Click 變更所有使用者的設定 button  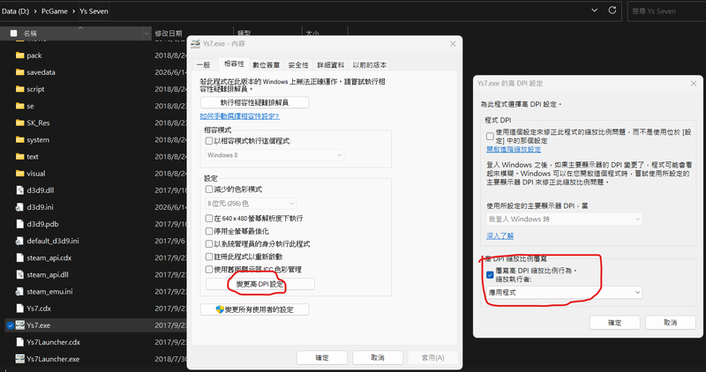pyautogui.click(x=254, y=309)
